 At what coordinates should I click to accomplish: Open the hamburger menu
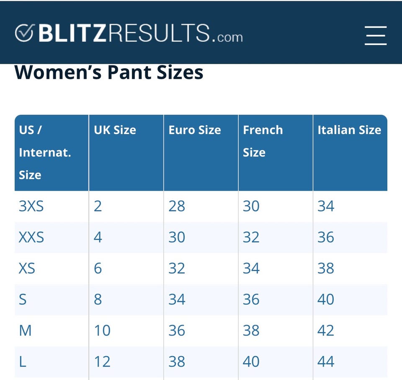pos(375,35)
